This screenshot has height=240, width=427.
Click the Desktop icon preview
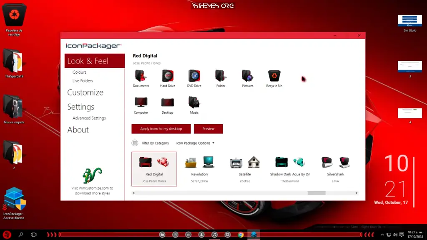click(x=167, y=102)
